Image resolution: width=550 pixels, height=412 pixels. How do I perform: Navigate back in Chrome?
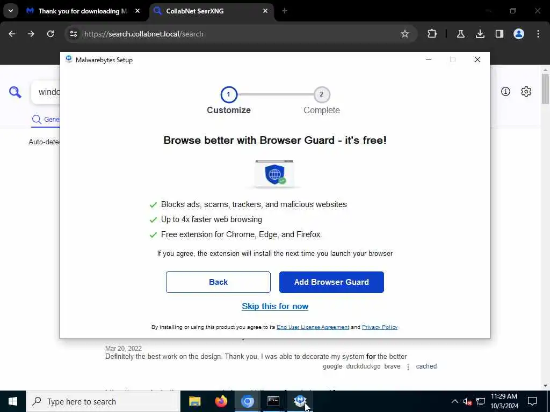pos(12,34)
